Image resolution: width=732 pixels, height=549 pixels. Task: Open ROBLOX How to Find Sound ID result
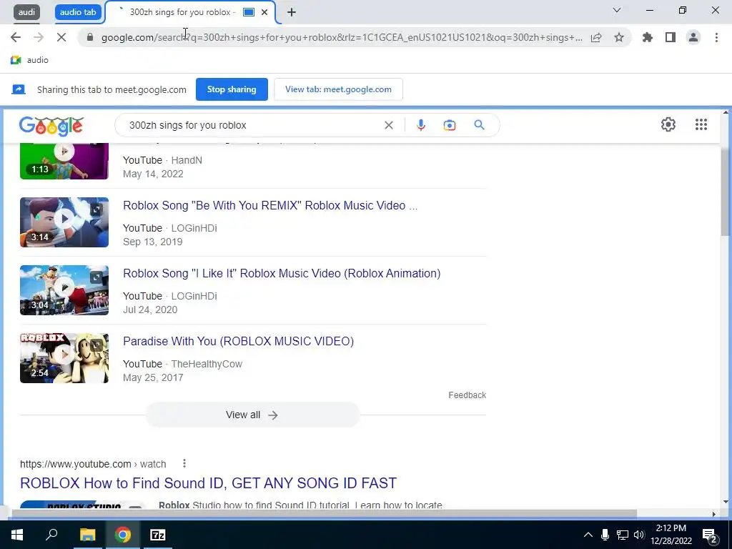point(208,483)
